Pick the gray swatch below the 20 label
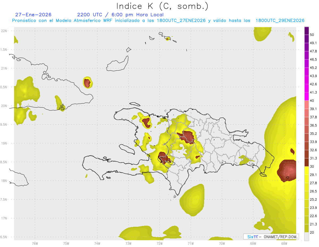This screenshot has width=319, height=247. 307,237
